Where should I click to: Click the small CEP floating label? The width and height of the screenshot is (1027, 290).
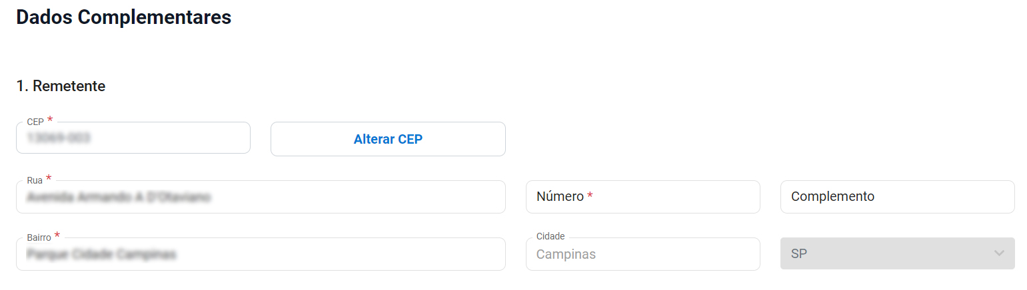35,122
